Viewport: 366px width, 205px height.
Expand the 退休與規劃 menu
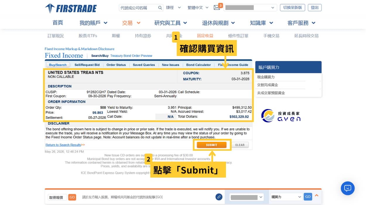click(218, 23)
